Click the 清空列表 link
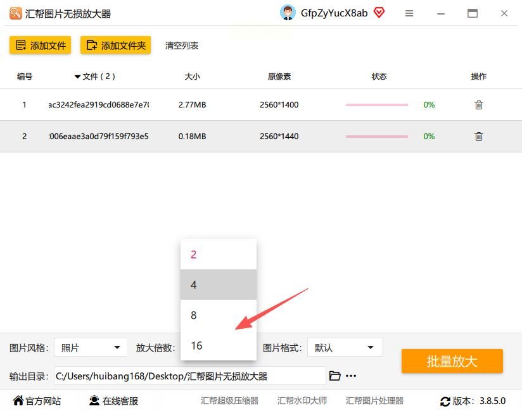This screenshot has height=411, width=522. click(182, 46)
